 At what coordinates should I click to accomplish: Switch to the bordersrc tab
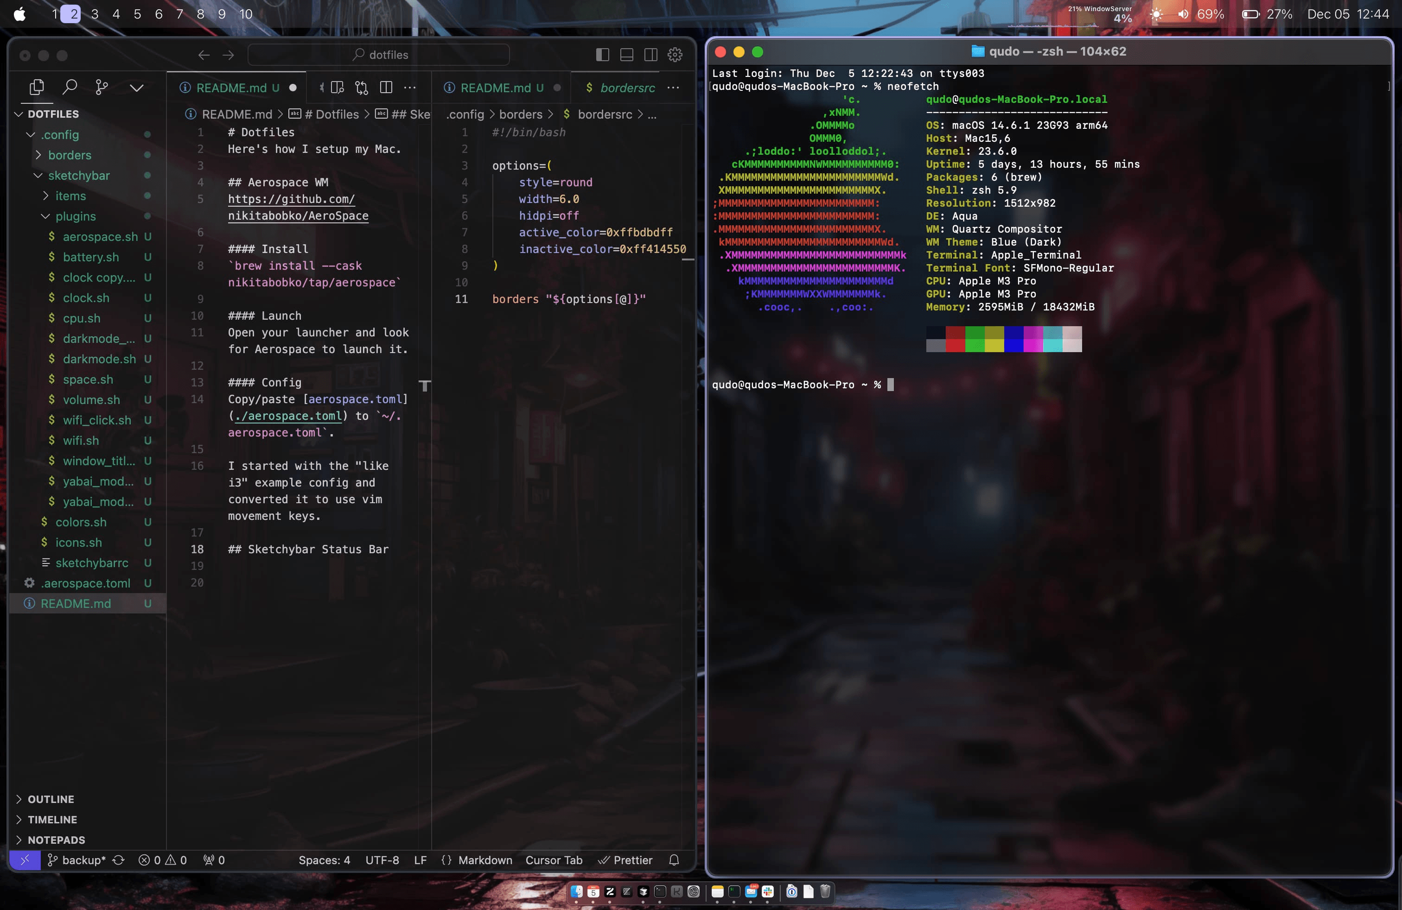tap(627, 87)
